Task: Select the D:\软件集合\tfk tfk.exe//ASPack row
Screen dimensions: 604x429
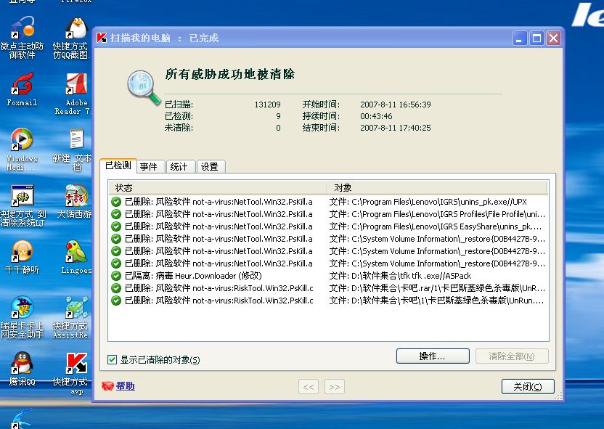Action: 328,276
